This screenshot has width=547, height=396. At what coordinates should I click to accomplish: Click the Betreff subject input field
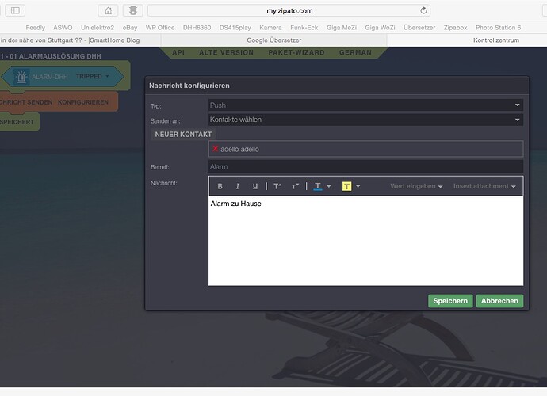365,166
